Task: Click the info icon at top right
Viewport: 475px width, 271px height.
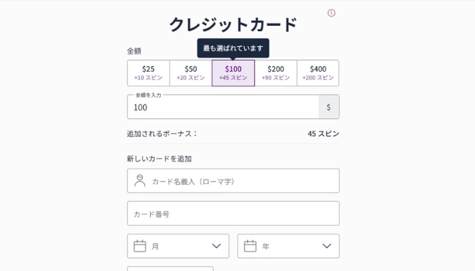Action: click(331, 13)
